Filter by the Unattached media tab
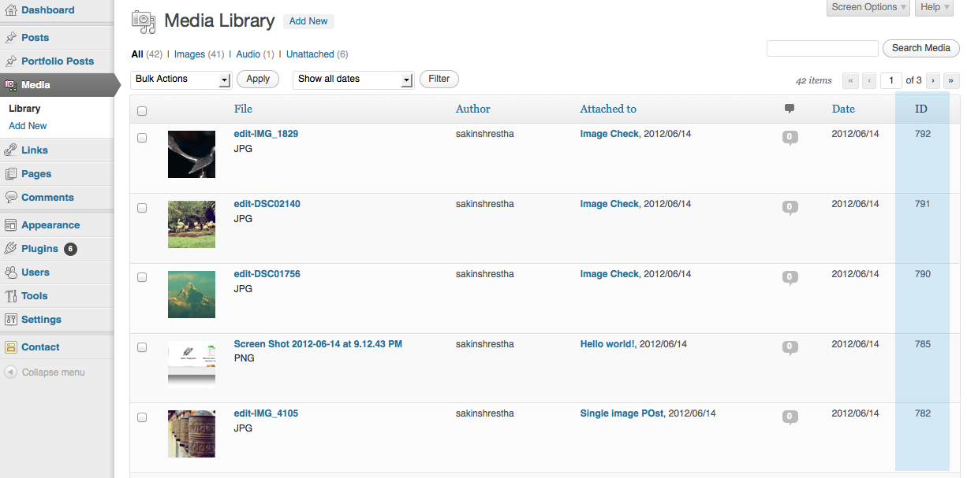Screen dimensions: 967x478 (310, 54)
